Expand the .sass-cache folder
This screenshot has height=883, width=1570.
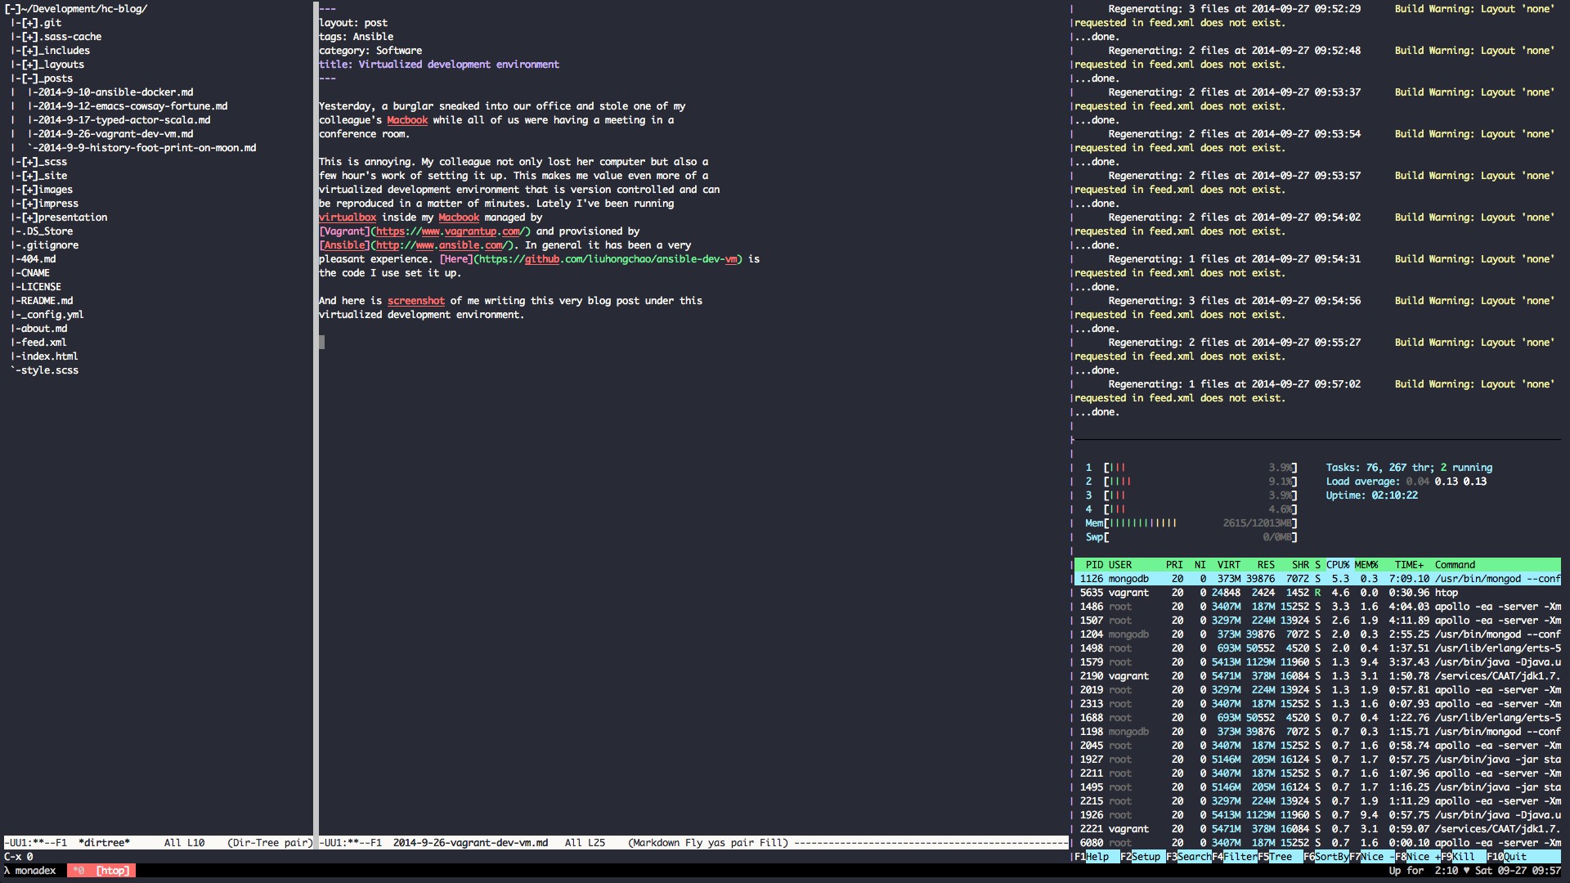(x=29, y=37)
